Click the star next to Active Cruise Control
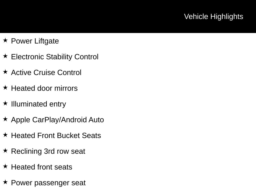 tap(5, 72)
